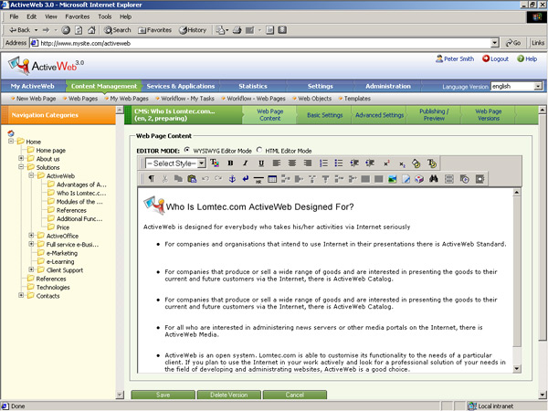Cut selection with scissors icon

165,179
